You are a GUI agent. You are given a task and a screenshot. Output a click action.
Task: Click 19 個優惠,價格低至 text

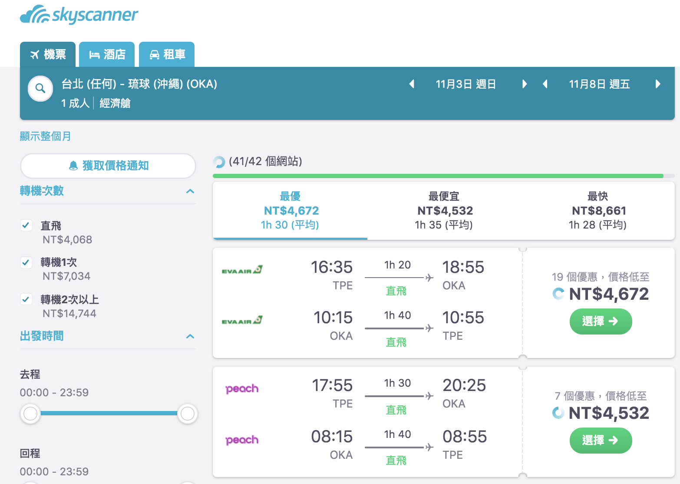click(x=601, y=277)
